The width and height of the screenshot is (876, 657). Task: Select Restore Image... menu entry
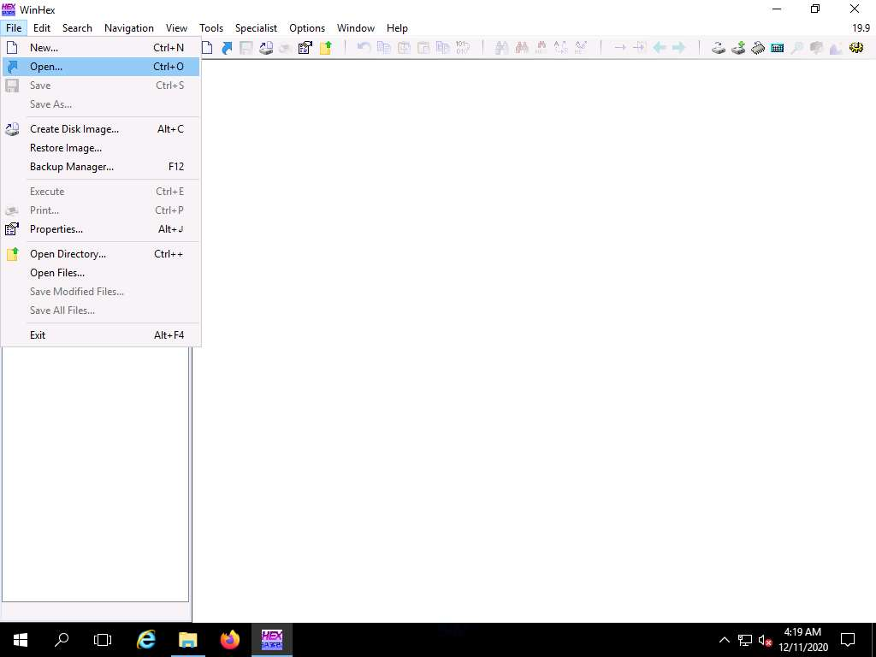click(101, 148)
